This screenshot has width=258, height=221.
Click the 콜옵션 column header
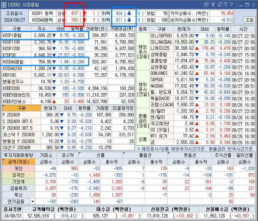pos(145,155)
